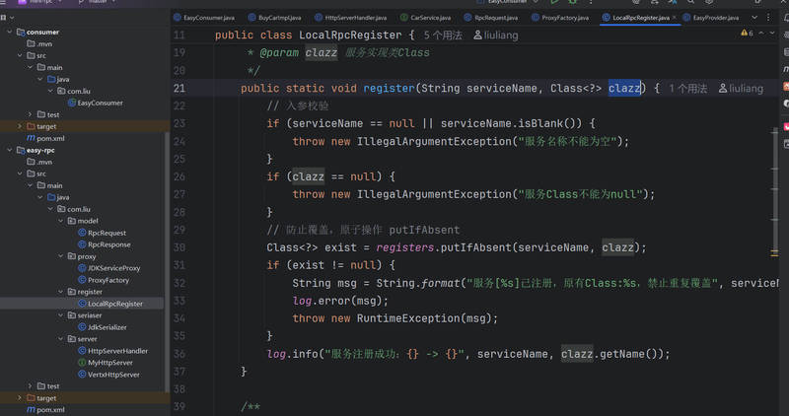
Task: Select the easy-rpc .mvn folder
Action: 39,162
